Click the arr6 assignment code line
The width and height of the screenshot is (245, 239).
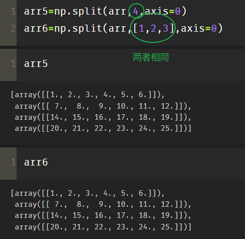tap(123, 28)
